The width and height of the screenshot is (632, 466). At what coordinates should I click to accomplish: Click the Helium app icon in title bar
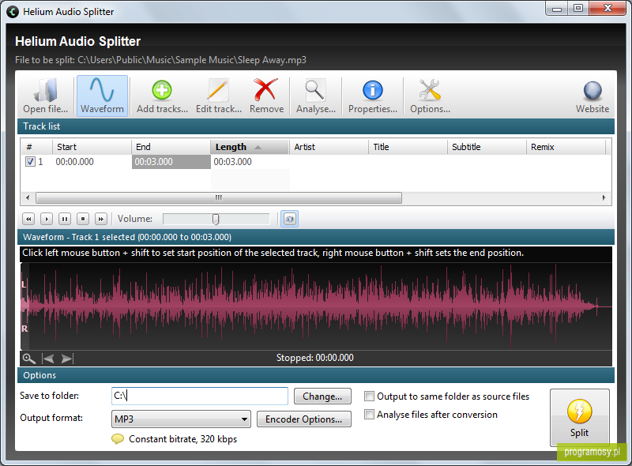coord(13,12)
